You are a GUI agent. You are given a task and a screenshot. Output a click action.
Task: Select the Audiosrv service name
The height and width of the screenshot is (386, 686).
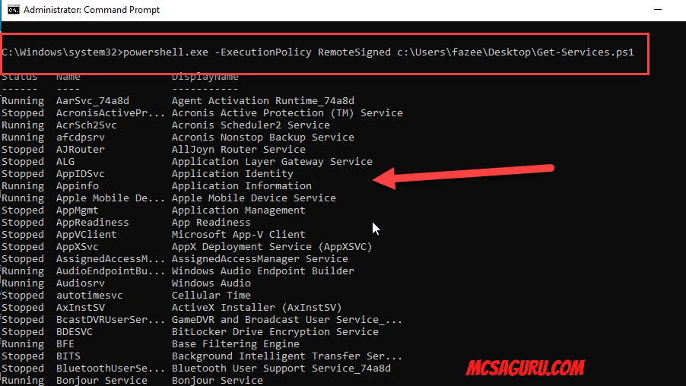tap(81, 283)
